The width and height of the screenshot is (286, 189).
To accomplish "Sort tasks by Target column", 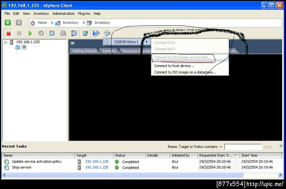I will [x=94, y=155].
